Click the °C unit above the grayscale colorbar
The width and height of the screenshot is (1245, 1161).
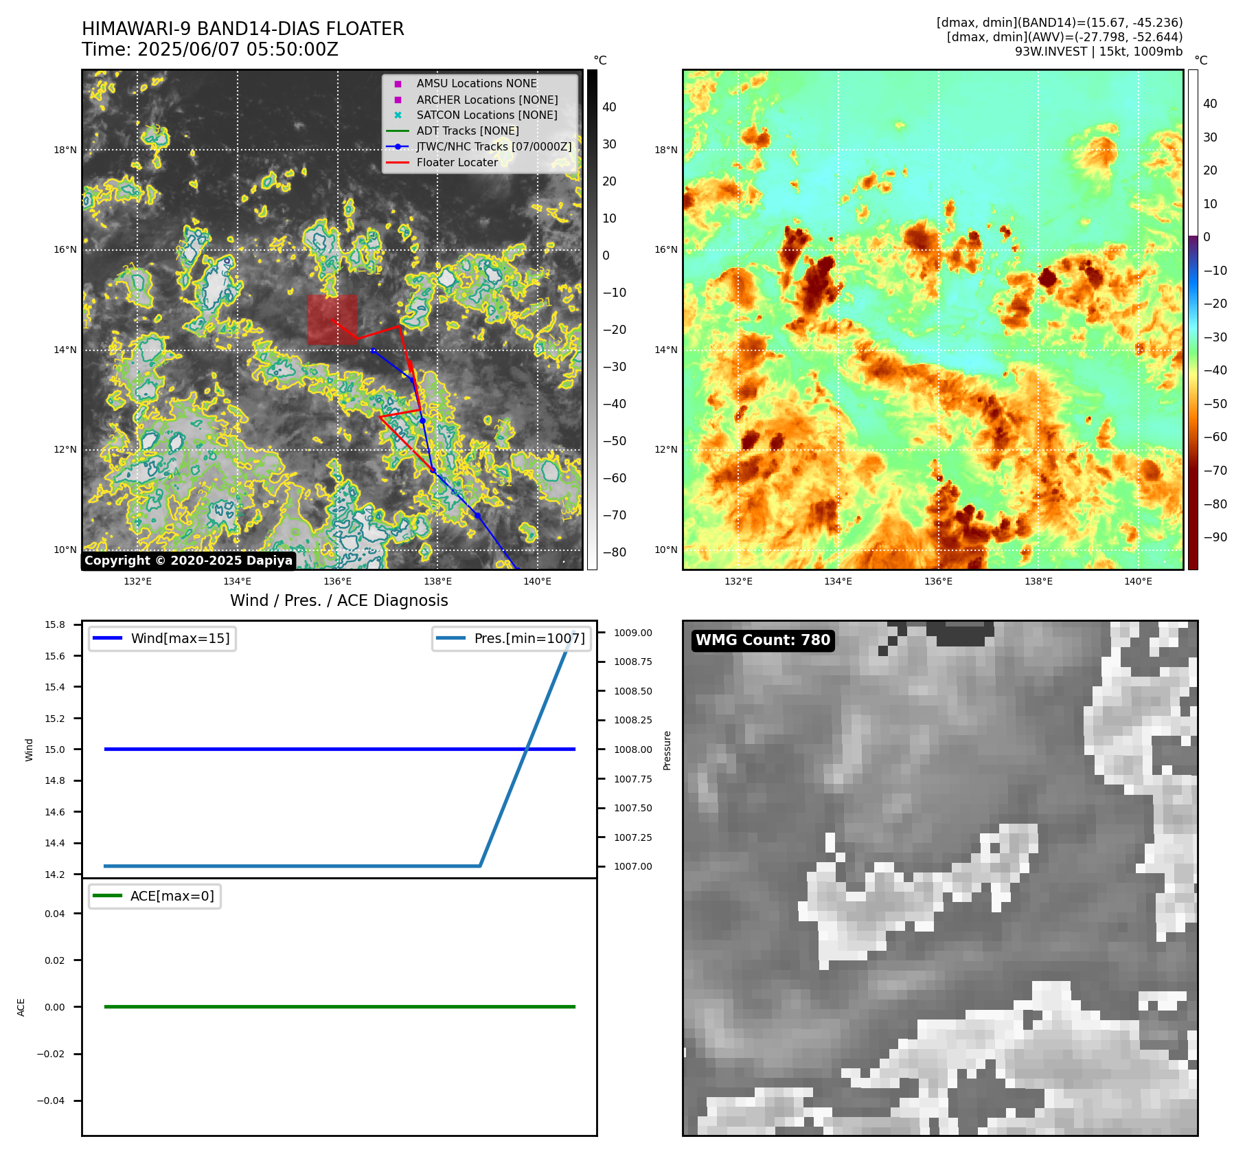pyautogui.click(x=600, y=60)
